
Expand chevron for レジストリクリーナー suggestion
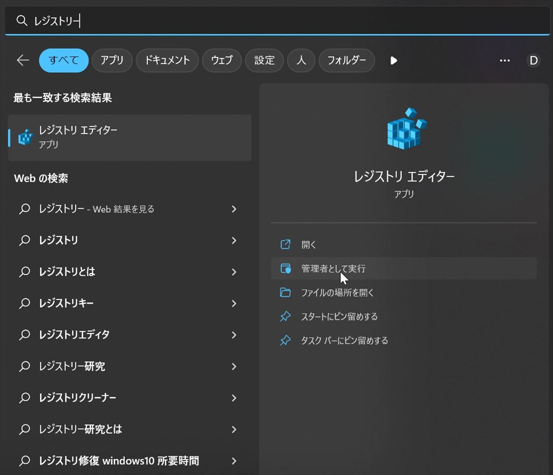(234, 398)
